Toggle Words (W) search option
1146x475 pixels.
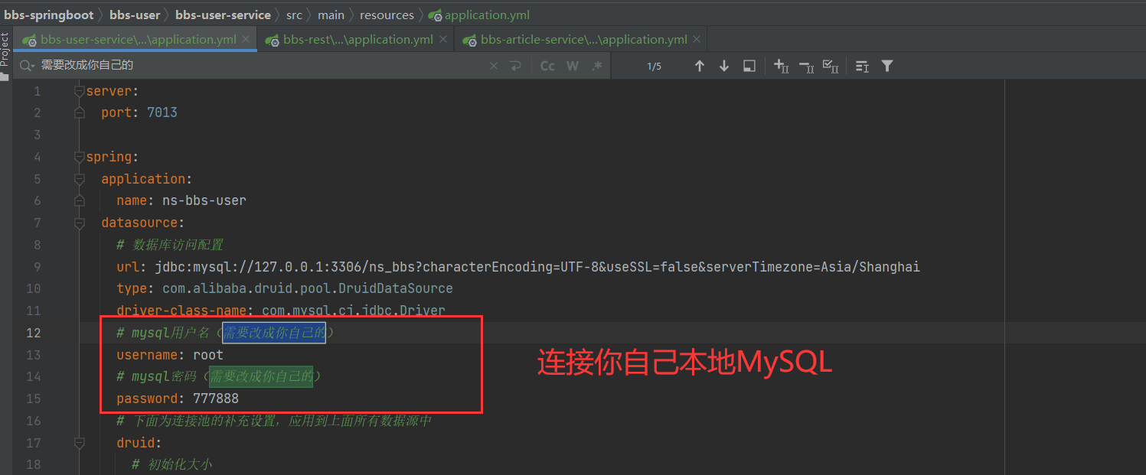[x=572, y=66]
